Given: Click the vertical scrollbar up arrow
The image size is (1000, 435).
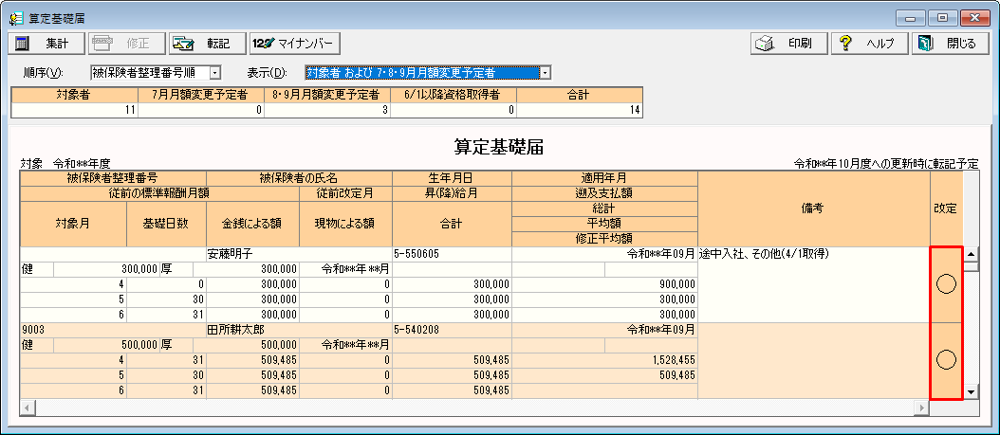Looking at the screenshot, I should pyautogui.click(x=971, y=254).
